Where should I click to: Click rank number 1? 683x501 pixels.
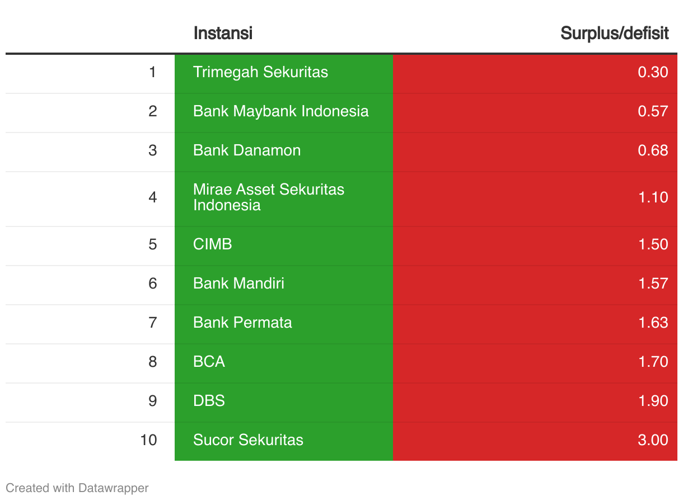tap(153, 72)
